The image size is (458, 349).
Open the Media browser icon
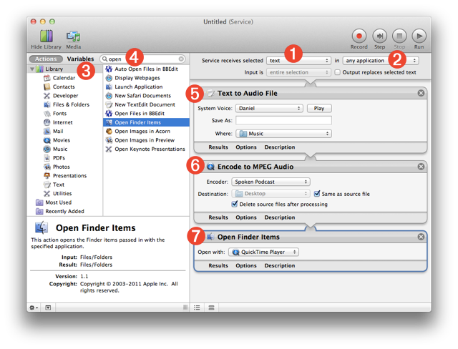73,36
